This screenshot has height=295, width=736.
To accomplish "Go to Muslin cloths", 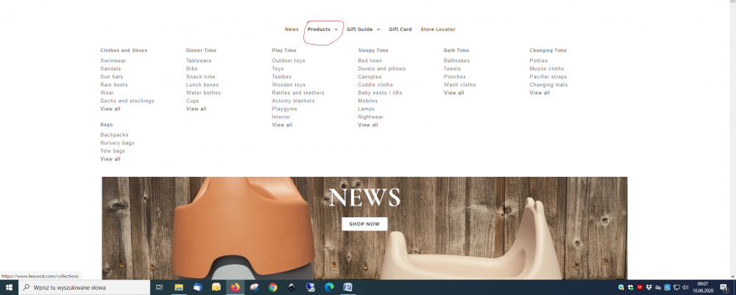I will tap(547, 68).
